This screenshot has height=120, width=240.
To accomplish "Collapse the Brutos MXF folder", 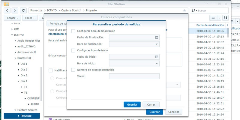I will [15, 58].
